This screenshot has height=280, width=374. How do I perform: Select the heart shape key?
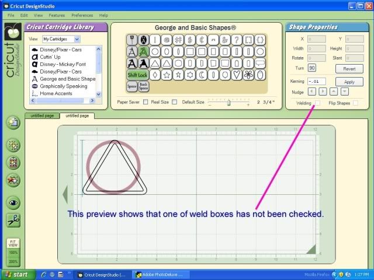pyautogui.click(x=237, y=75)
